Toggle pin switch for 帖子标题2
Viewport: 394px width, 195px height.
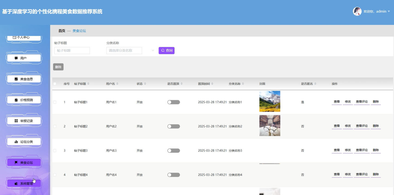click(174, 126)
